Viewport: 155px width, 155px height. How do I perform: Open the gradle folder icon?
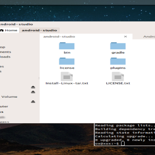coord(118,46)
